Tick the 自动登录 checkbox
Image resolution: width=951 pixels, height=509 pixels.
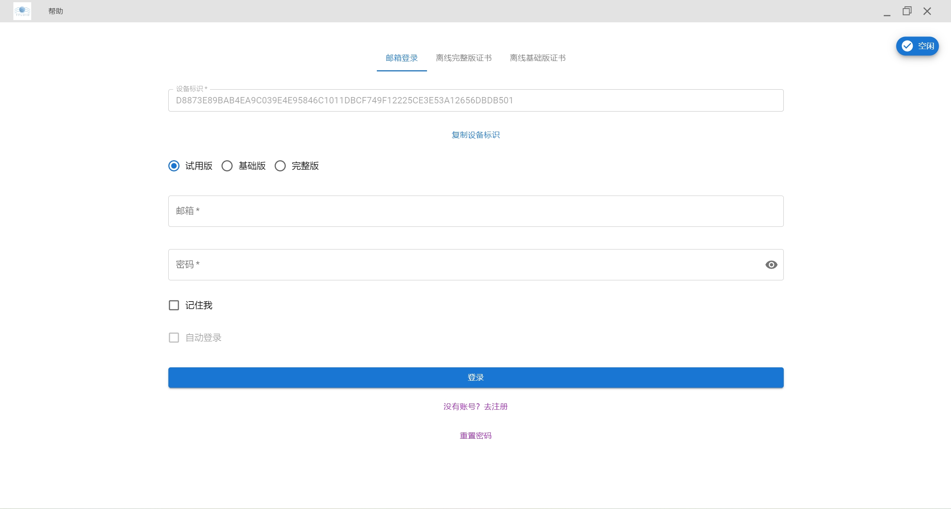174,338
